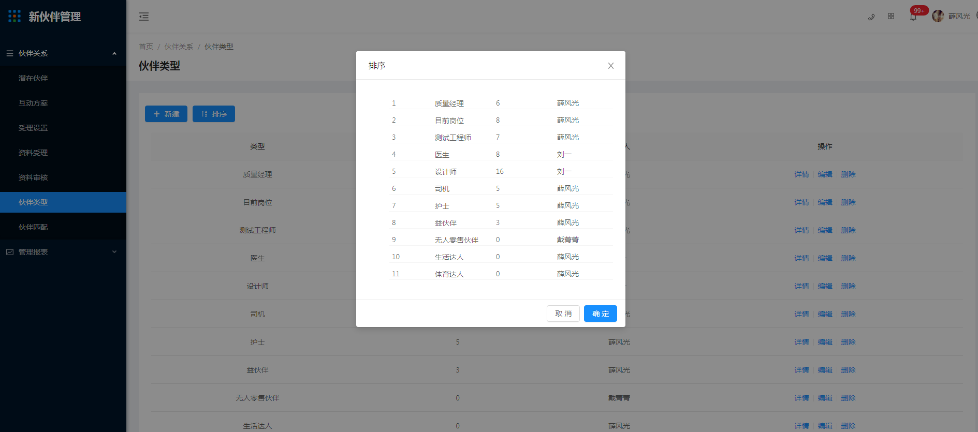Image resolution: width=978 pixels, height=432 pixels.
Task: Select 伙伴类型 menu item
Action: tap(63, 202)
